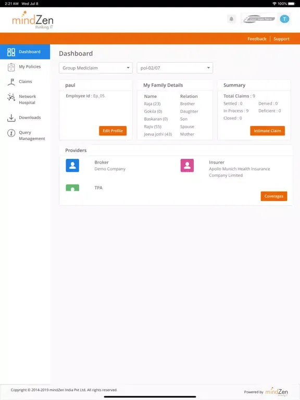This screenshot has width=300, height=400.
Task: Click the user avatar T icon
Action: tap(284, 19)
